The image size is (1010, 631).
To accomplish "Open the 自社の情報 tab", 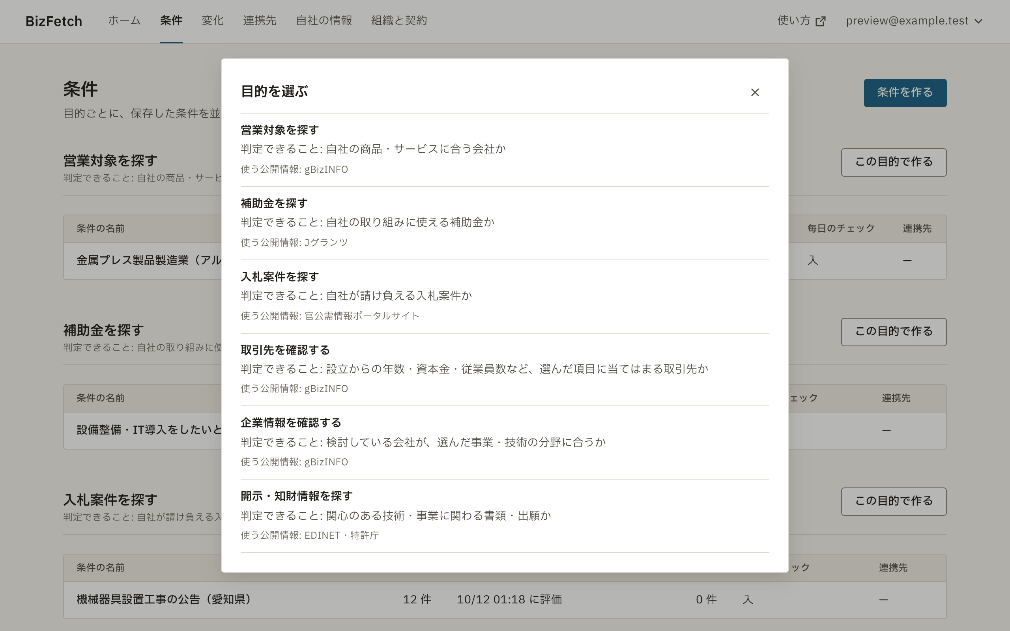I will 324,21.
